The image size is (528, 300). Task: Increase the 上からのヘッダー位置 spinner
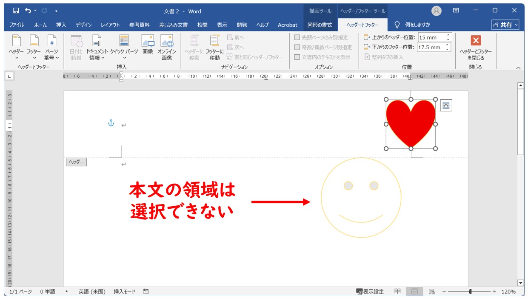click(x=448, y=35)
